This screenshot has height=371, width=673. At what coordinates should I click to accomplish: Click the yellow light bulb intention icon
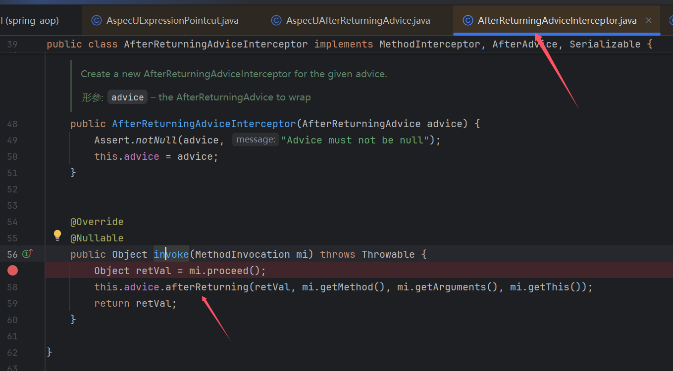57,235
